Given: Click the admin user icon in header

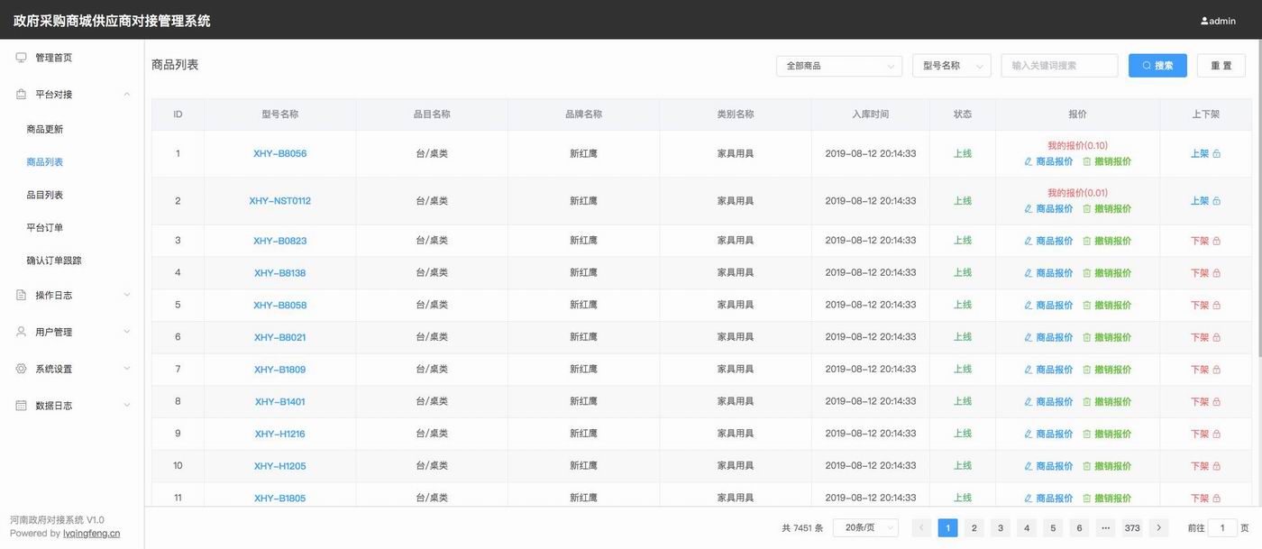Looking at the screenshot, I should click(1204, 21).
